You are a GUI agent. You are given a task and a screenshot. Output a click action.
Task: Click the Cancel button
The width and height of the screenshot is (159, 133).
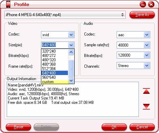pyautogui.click(x=142, y=127)
